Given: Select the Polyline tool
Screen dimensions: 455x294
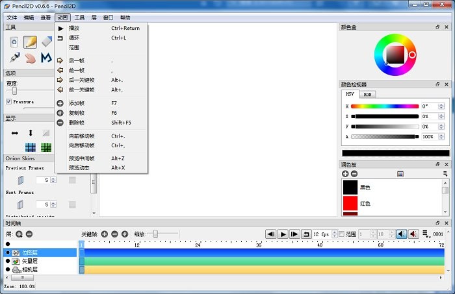Looking at the screenshot, I should click(45, 58).
